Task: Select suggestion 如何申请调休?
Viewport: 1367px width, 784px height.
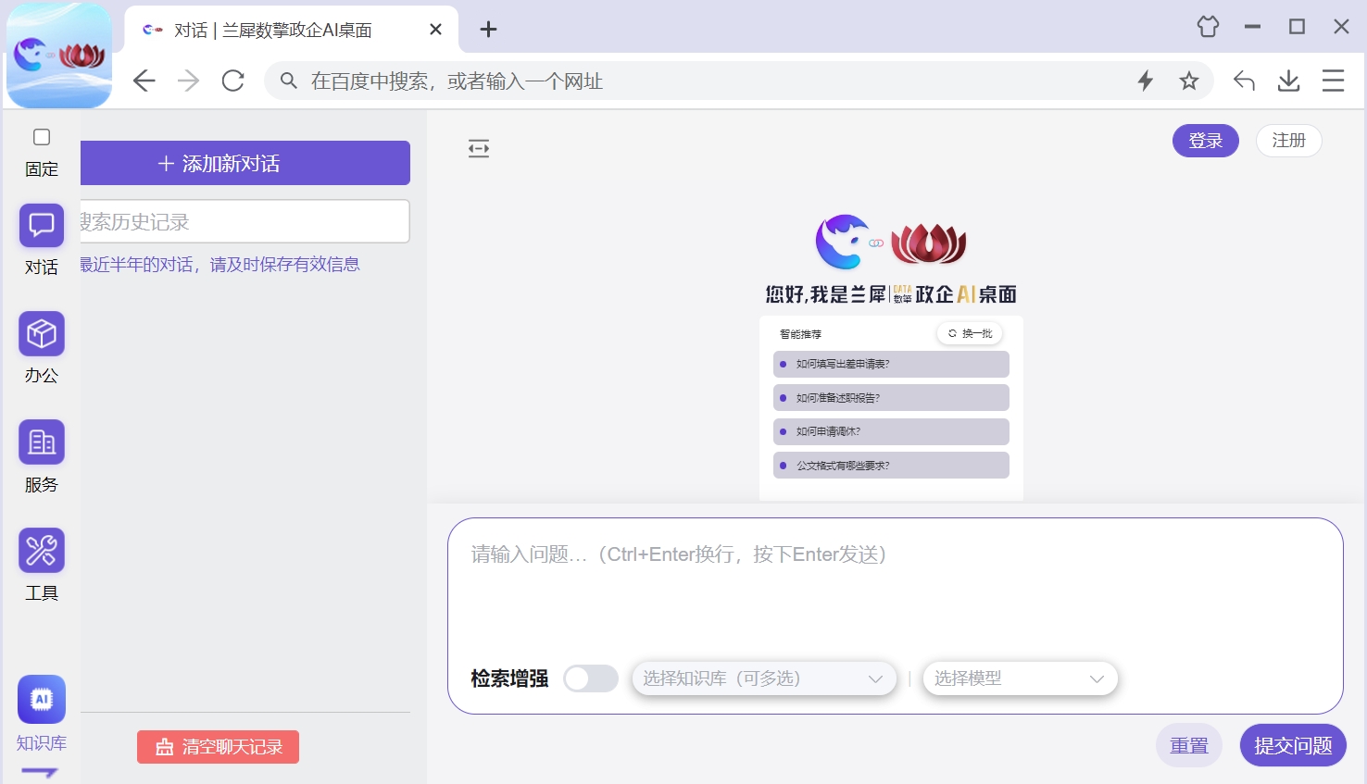Action: click(x=891, y=431)
